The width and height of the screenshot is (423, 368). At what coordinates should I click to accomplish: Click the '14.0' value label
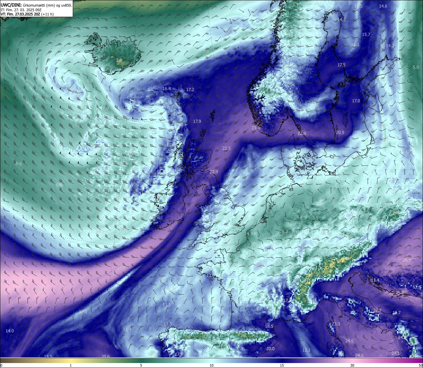[x=10, y=331]
